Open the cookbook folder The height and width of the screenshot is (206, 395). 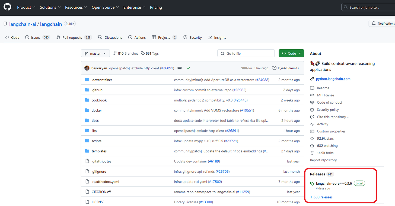coord(99,100)
